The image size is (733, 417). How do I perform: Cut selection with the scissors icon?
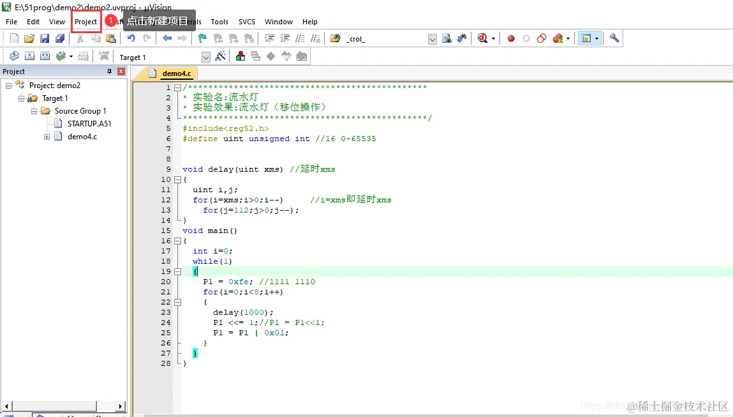[80, 38]
